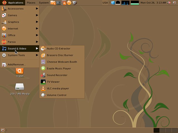Click the Games playing cards icon
The image size is (178, 133).
(x=4, y=15)
